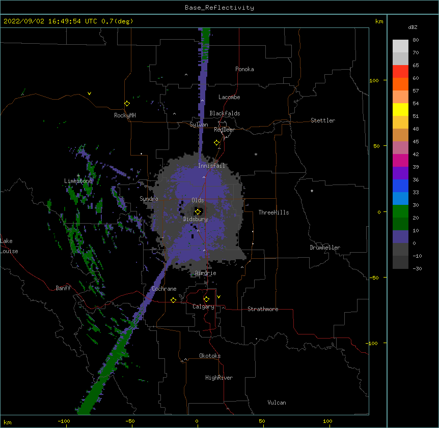Click the Drumheller label
This screenshot has width=439, height=428.
(325, 248)
